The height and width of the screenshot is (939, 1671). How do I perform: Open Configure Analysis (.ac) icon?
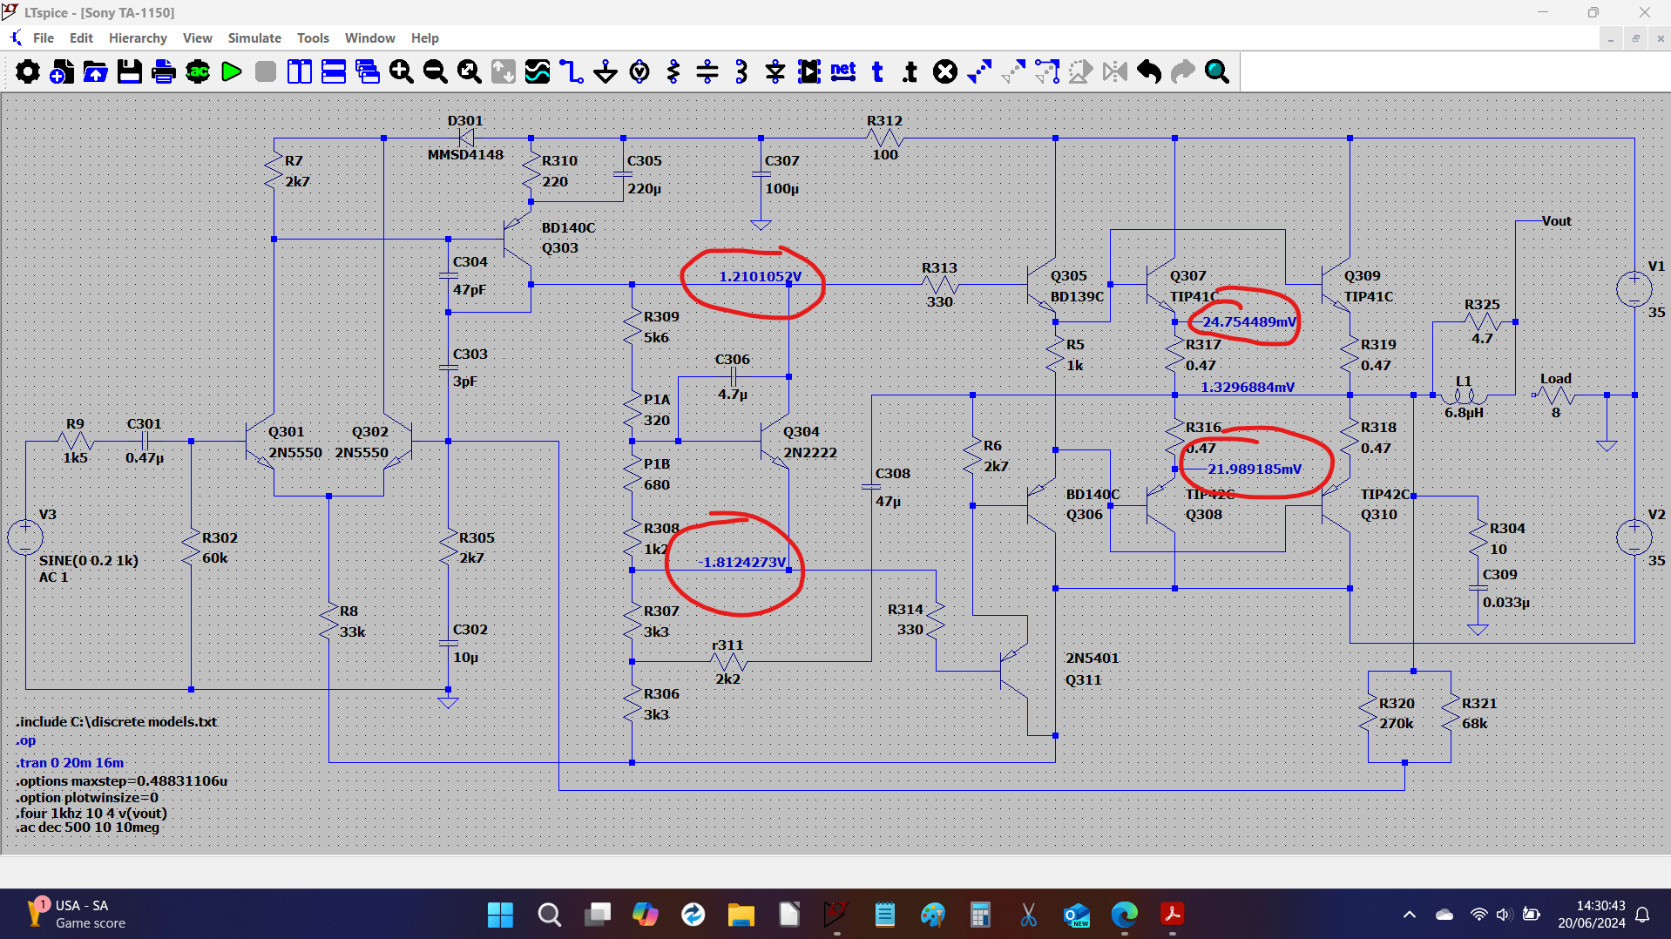[198, 71]
